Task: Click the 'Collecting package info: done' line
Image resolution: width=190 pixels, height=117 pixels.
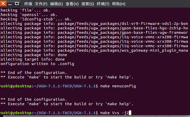Action: coord(33,55)
